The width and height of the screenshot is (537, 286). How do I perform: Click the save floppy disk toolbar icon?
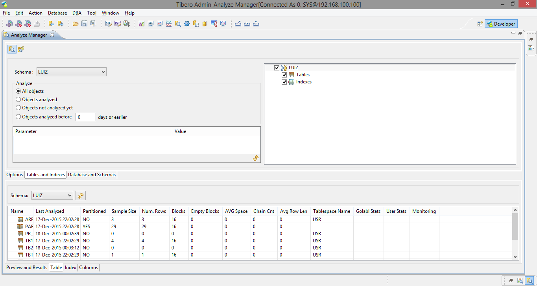click(84, 24)
